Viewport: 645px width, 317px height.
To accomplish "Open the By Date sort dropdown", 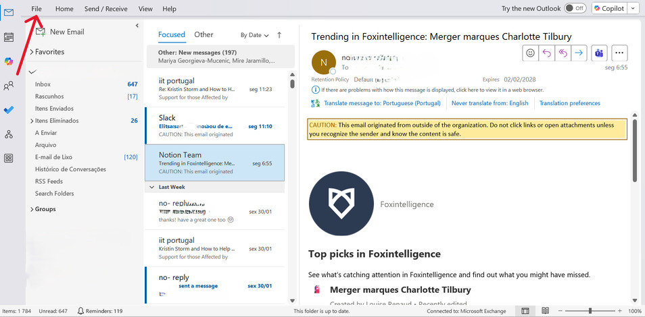I will pyautogui.click(x=254, y=35).
